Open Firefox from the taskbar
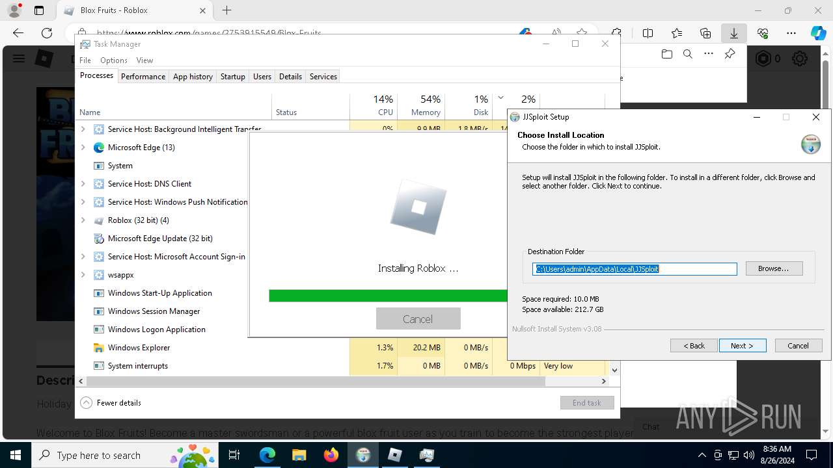This screenshot has width=833, height=468. 331,455
